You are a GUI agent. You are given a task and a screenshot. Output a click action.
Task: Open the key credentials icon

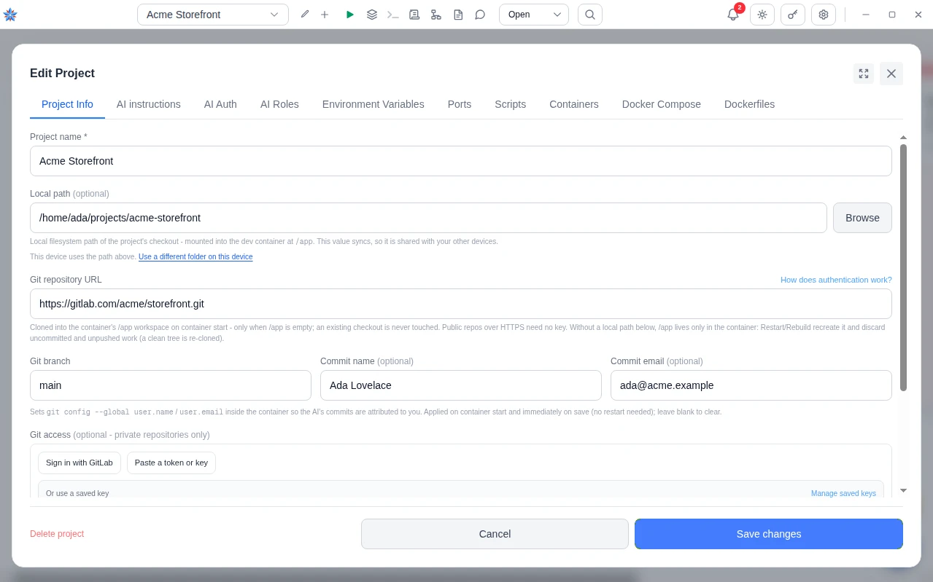[793, 15]
